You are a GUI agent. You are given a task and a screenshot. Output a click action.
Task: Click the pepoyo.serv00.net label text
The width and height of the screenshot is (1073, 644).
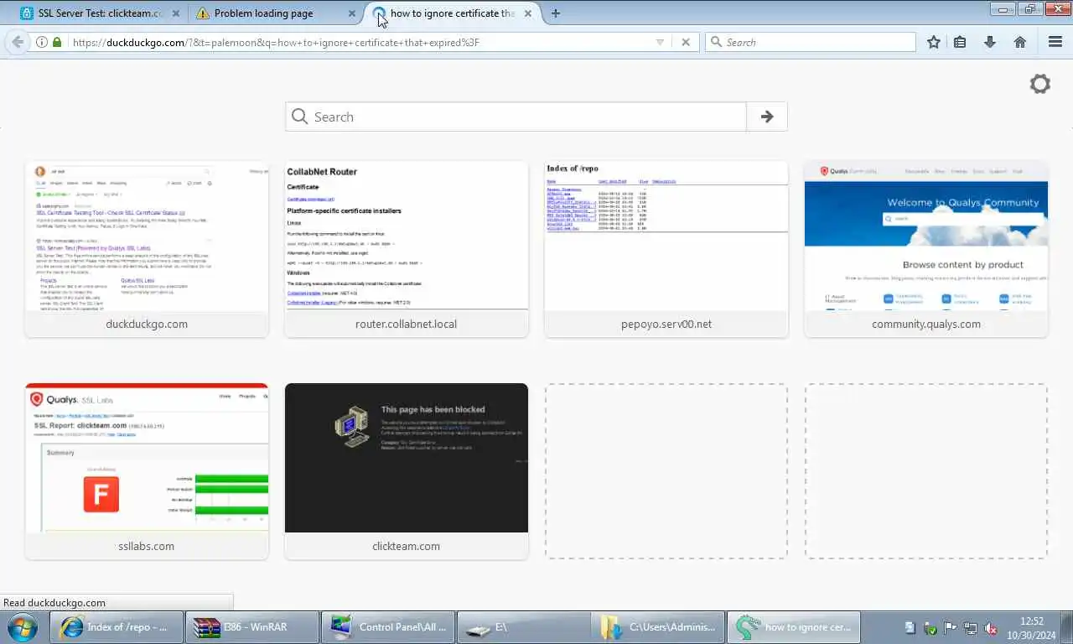[666, 324]
